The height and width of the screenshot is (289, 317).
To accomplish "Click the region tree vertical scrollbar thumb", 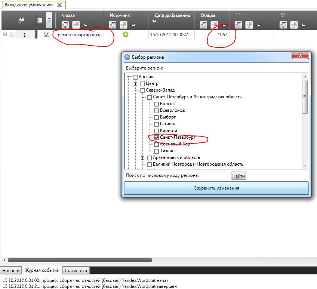I will [305, 97].
